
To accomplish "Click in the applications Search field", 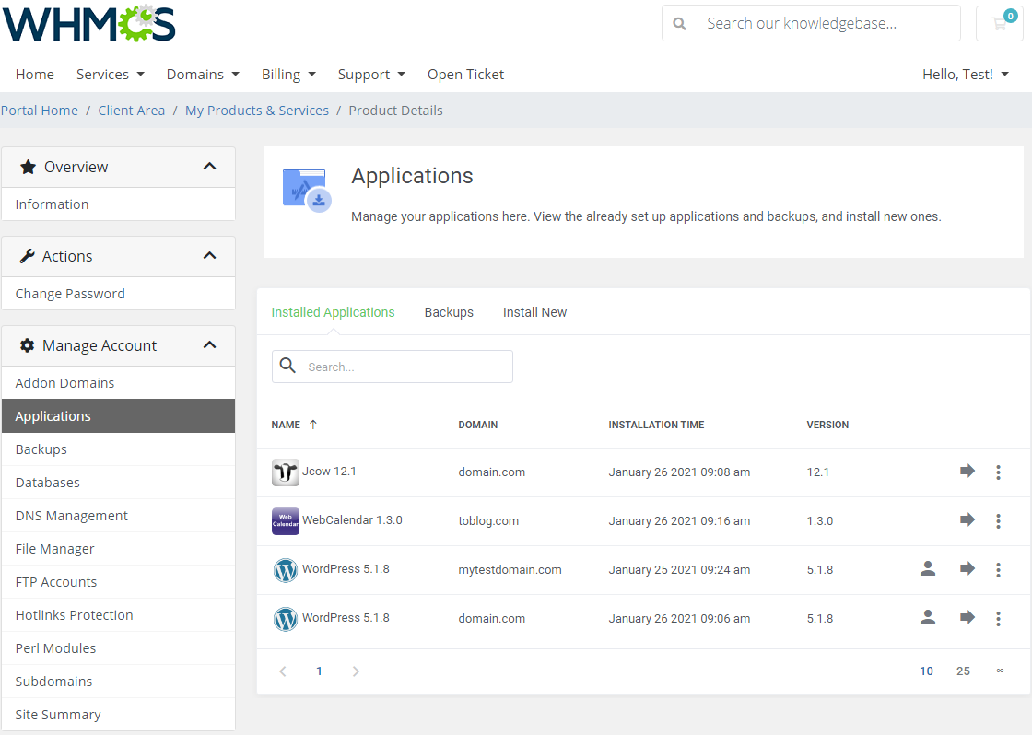I will pyautogui.click(x=393, y=367).
